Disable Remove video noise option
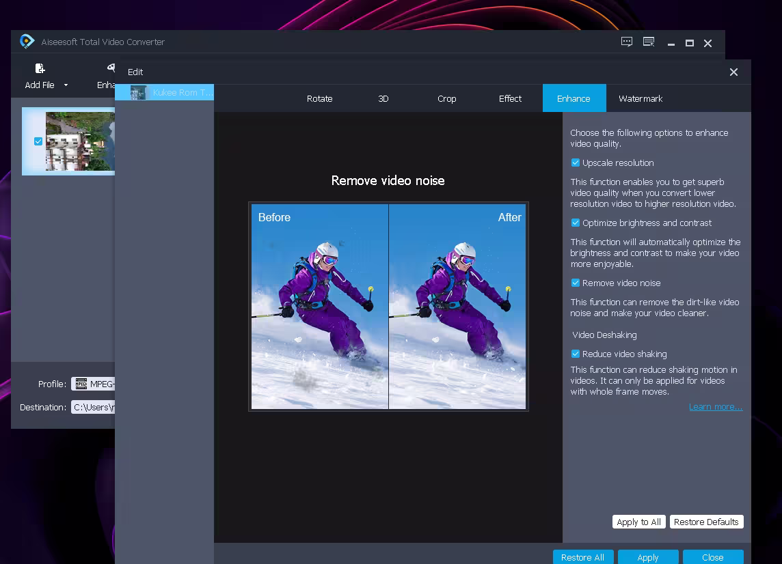 pyautogui.click(x=576, y=283)
